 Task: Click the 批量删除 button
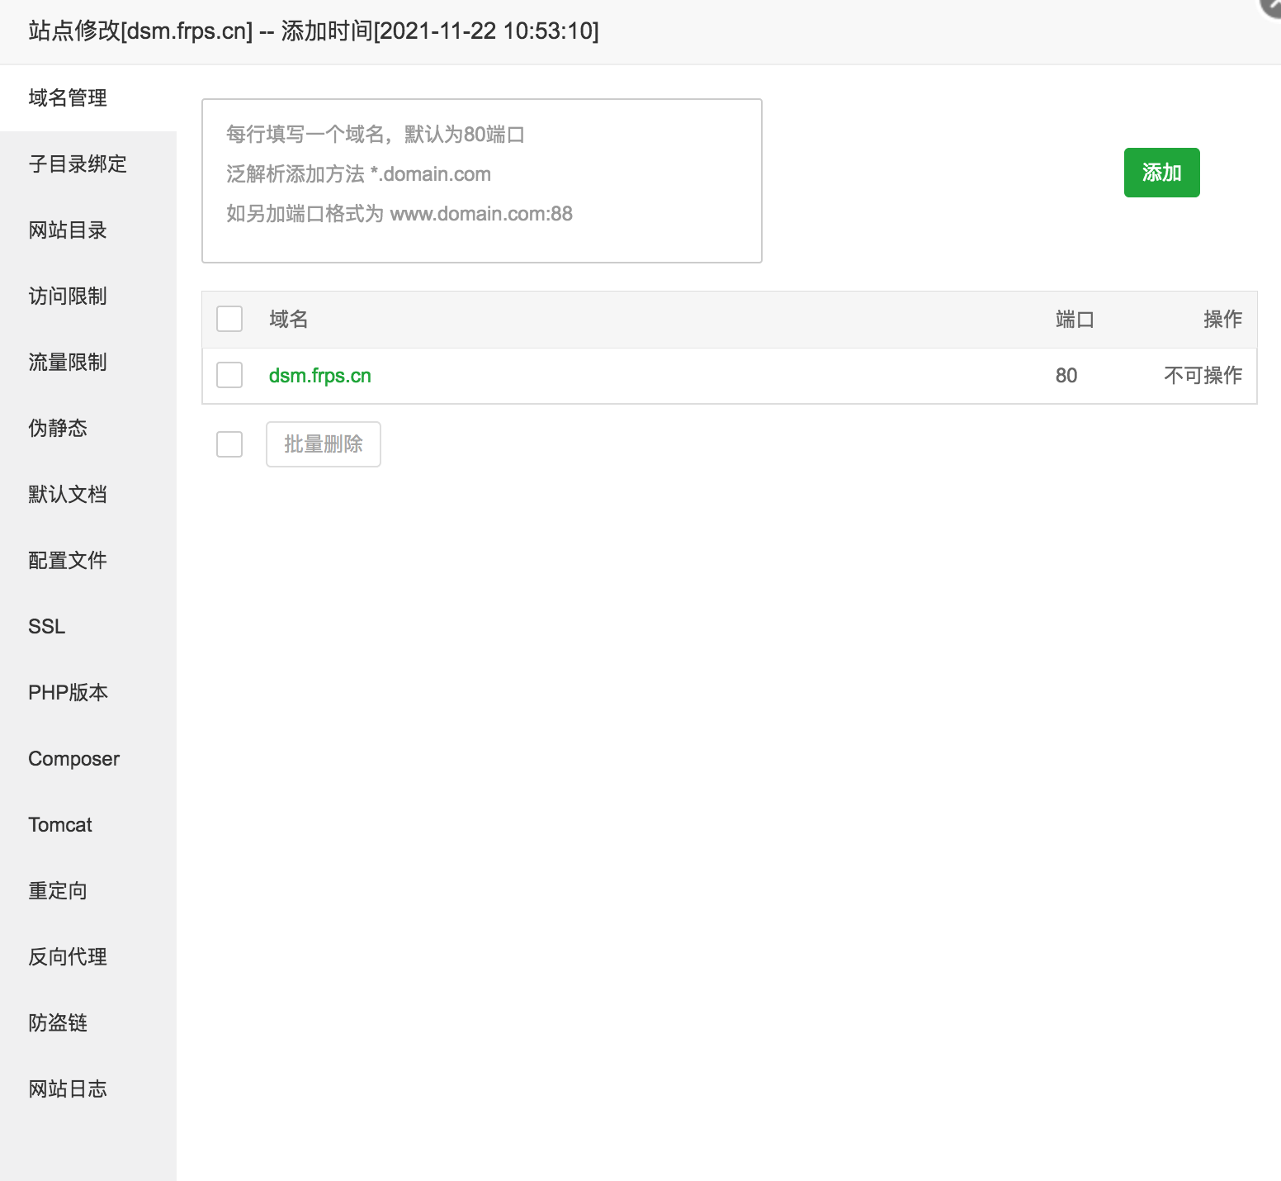tap(323, 444)
